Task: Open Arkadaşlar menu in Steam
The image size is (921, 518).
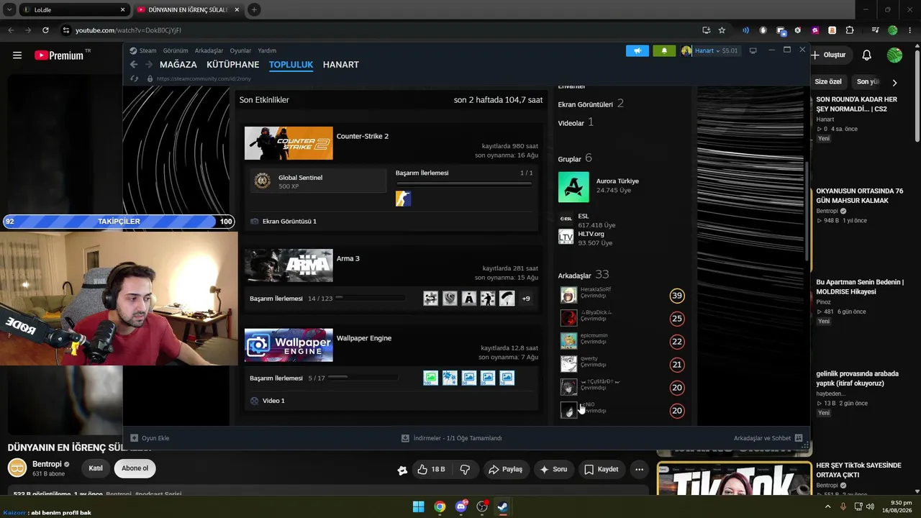Action: [209, 51]
